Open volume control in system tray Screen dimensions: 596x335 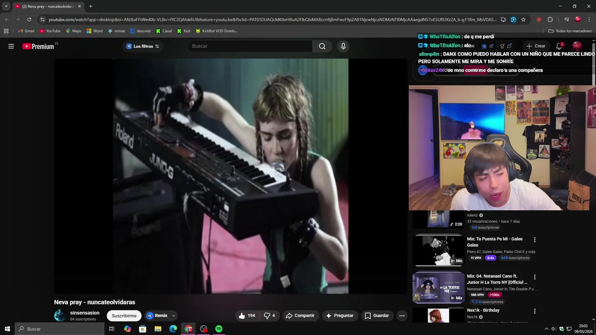coord(554,329)
